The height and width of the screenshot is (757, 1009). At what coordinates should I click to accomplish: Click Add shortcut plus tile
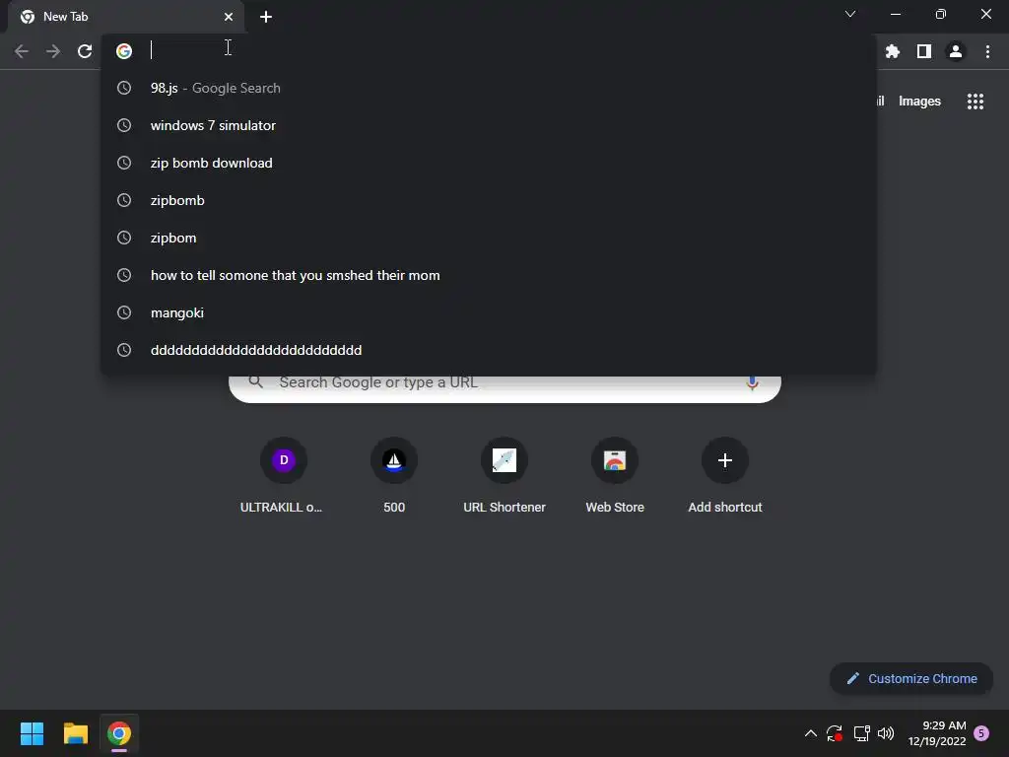725,475
